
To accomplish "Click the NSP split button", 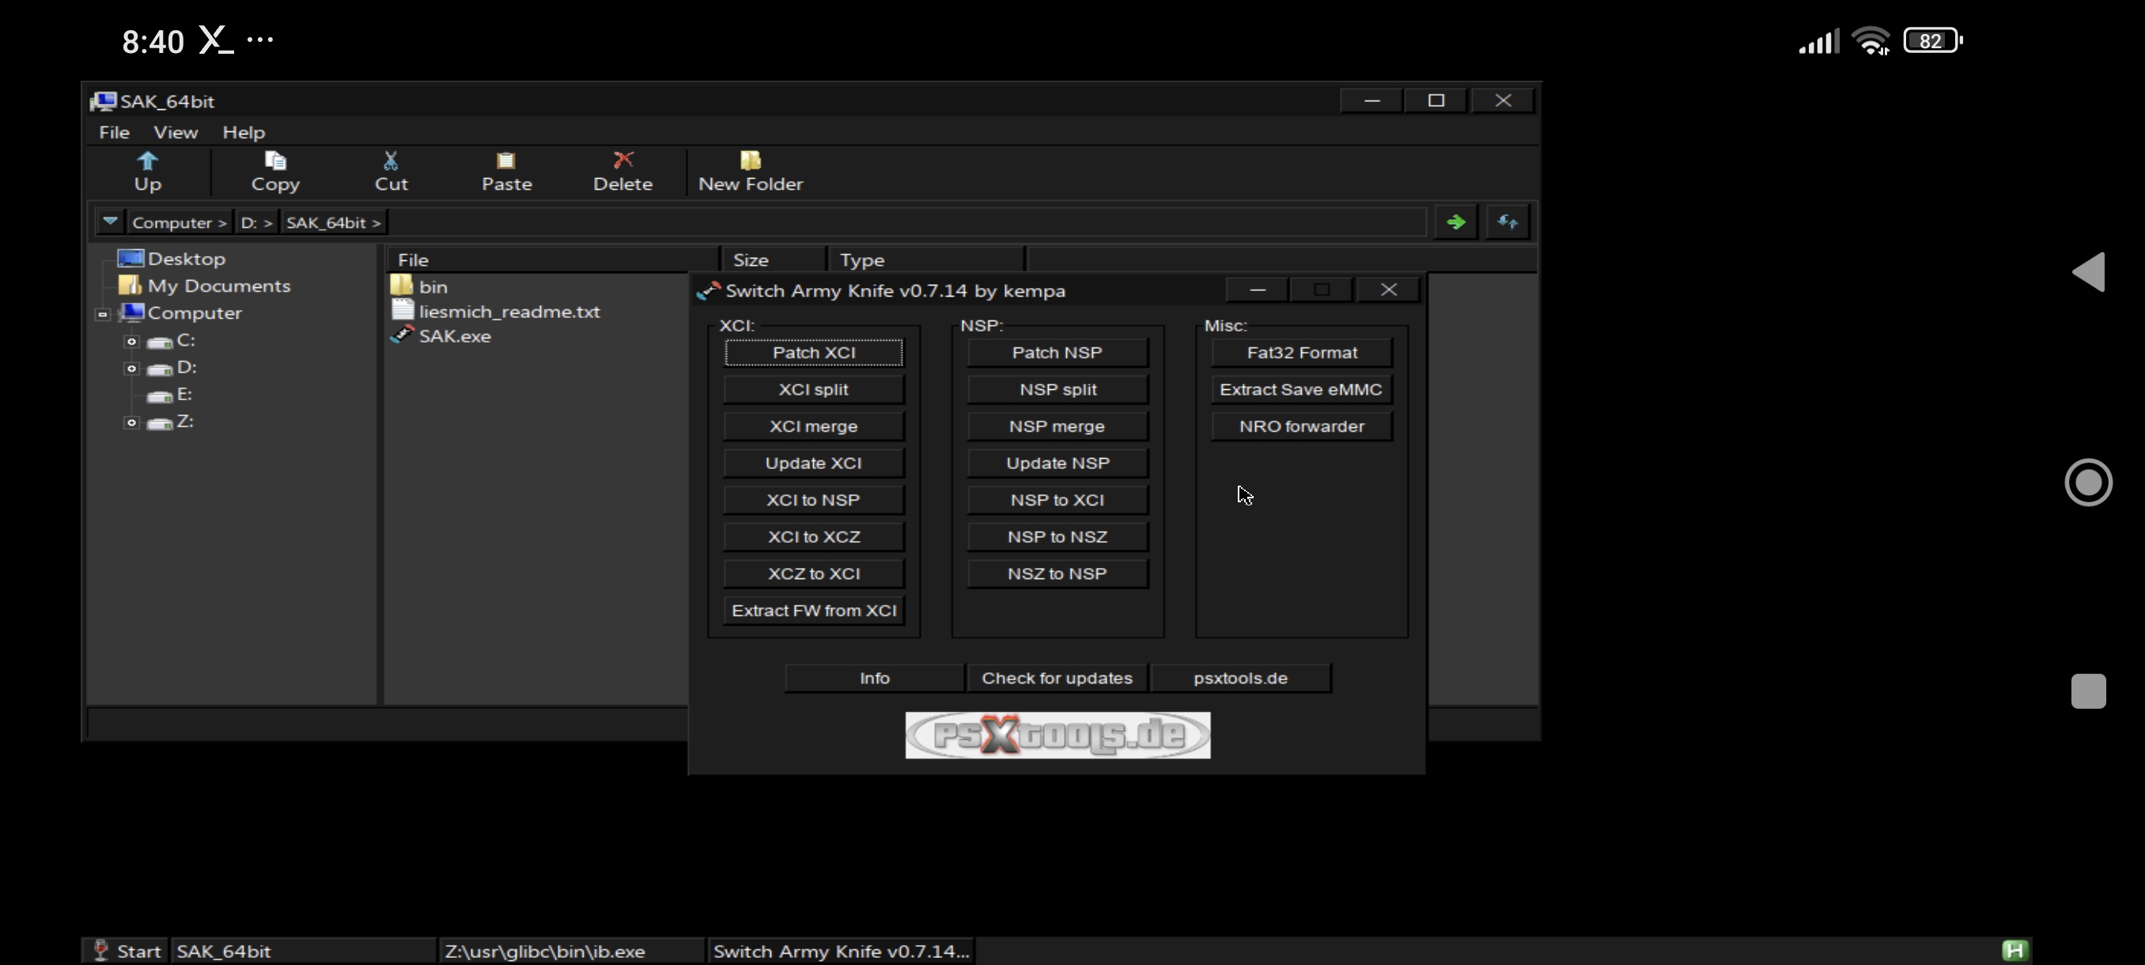I will coord(1057,390).
